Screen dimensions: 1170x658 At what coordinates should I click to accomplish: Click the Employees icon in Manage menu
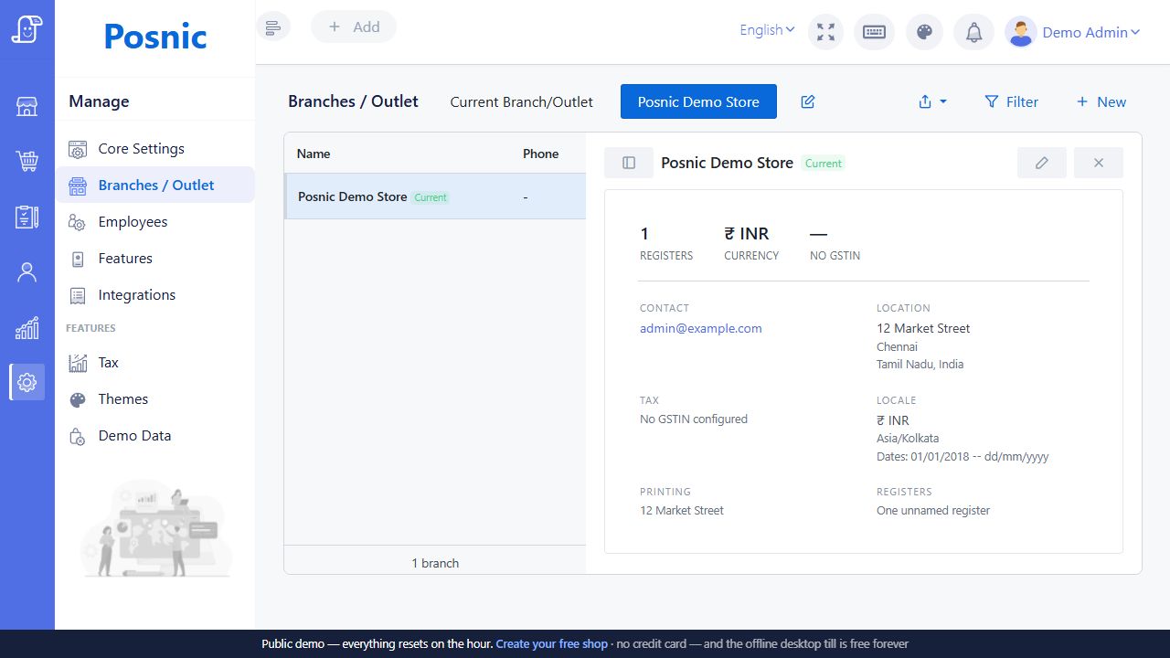pos(79,222)
